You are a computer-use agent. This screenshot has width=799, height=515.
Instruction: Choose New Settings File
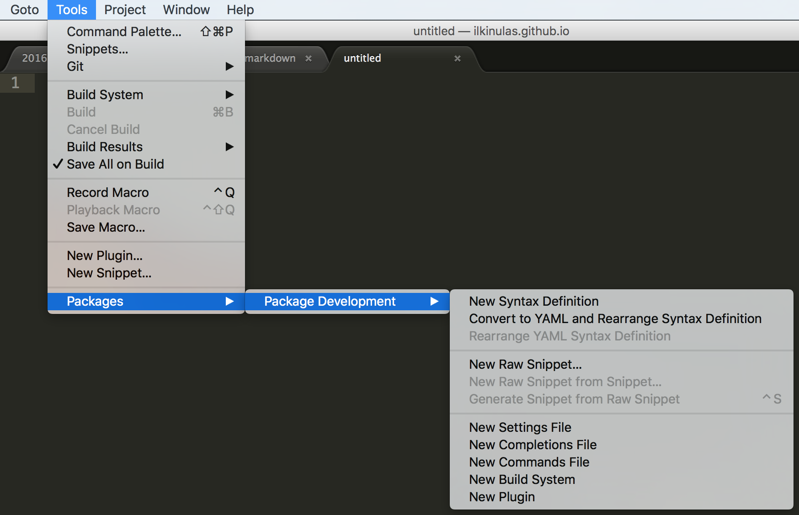622,427
